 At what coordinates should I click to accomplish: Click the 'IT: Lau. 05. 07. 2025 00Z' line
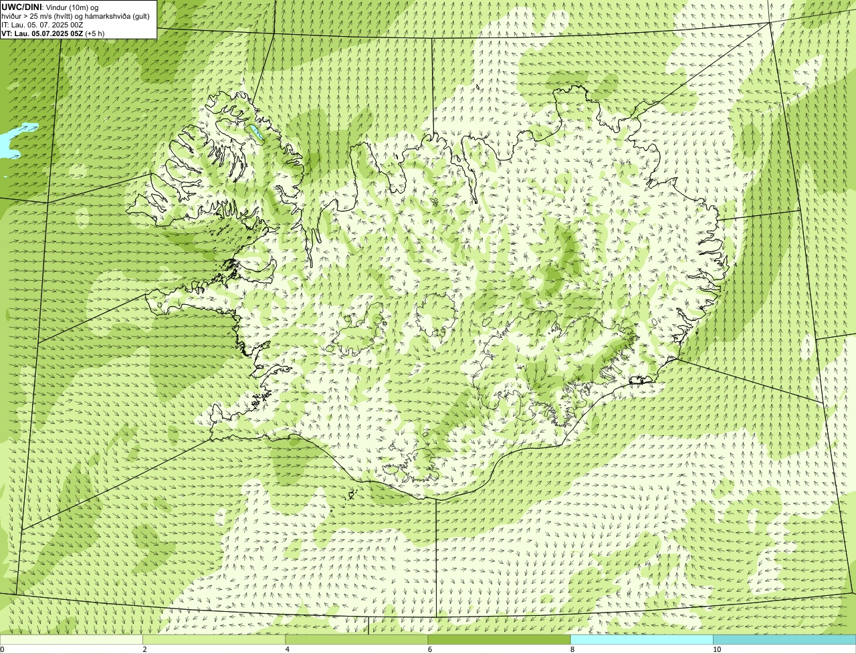(x=42, y=24)
